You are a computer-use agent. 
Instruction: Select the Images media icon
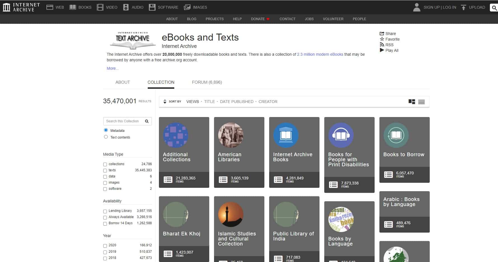187,7
